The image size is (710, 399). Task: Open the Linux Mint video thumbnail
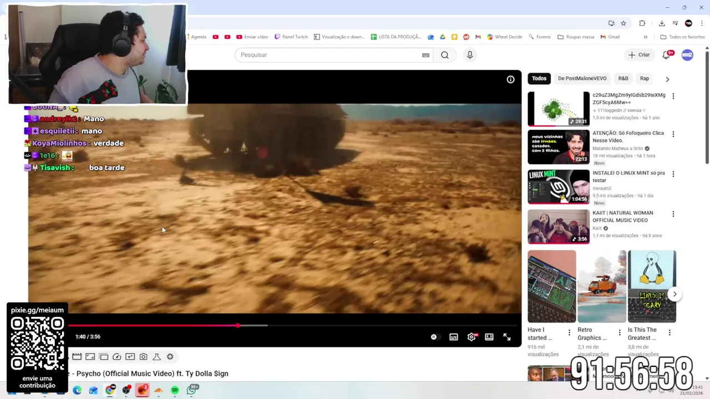click(x=559, y=187)
